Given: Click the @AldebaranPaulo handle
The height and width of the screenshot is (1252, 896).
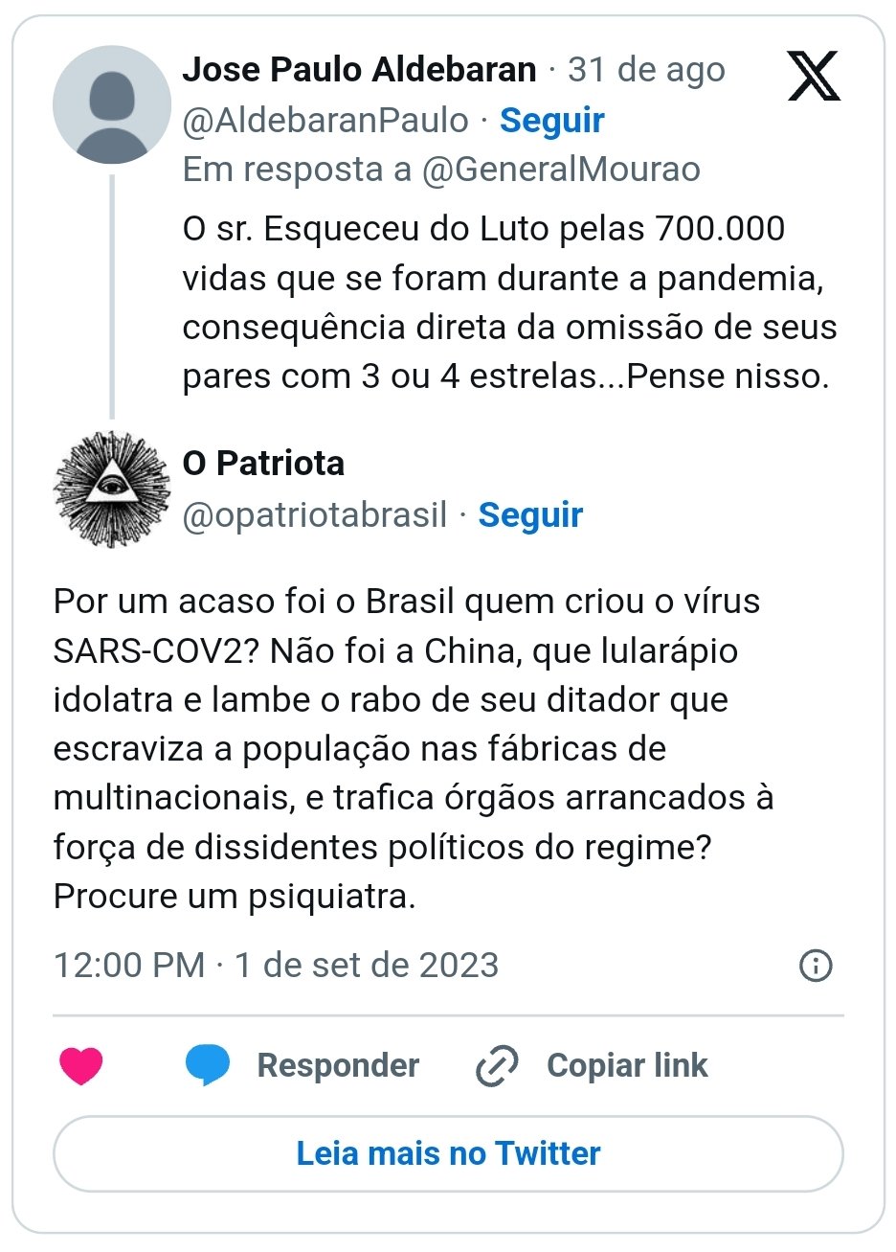Looking at the screenshot, I should [x=325, y=121].
